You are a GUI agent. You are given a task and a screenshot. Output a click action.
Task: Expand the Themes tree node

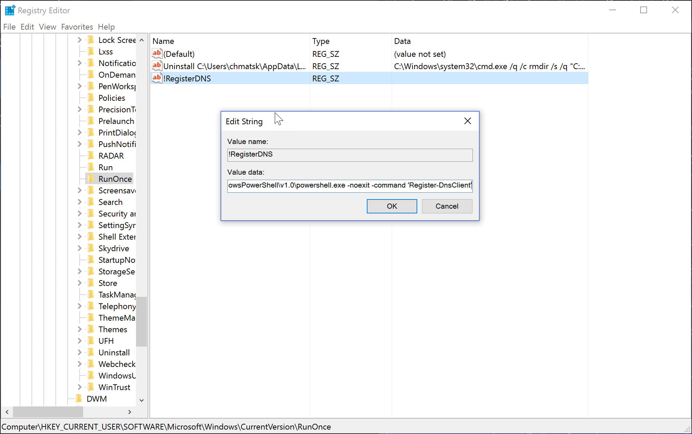point(79,329)
